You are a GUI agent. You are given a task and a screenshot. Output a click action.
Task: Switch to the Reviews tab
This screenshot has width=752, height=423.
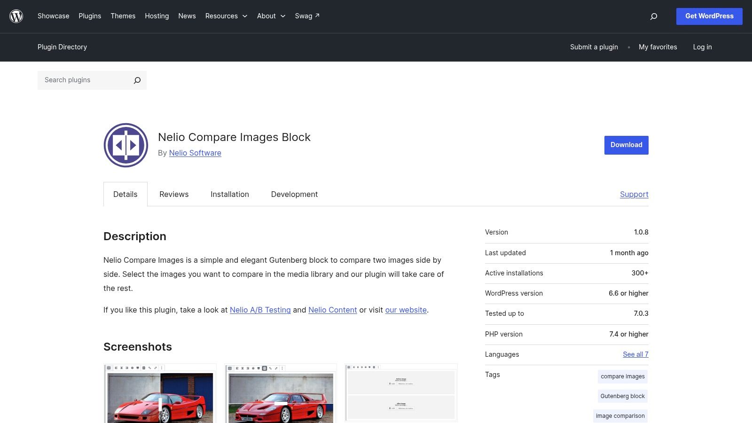pyautogui.click(x=174, y=194)
